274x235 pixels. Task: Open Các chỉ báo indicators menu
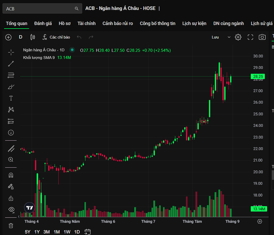coord(56,37)
